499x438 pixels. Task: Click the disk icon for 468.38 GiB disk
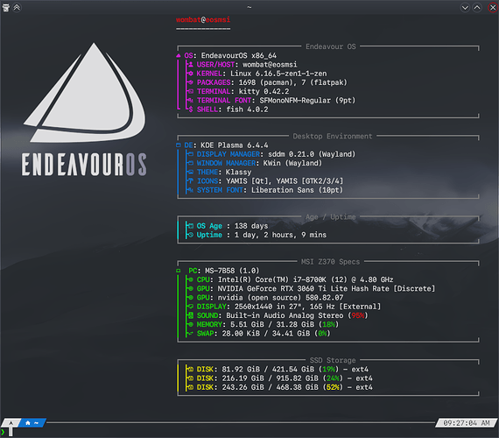(191, 387)
